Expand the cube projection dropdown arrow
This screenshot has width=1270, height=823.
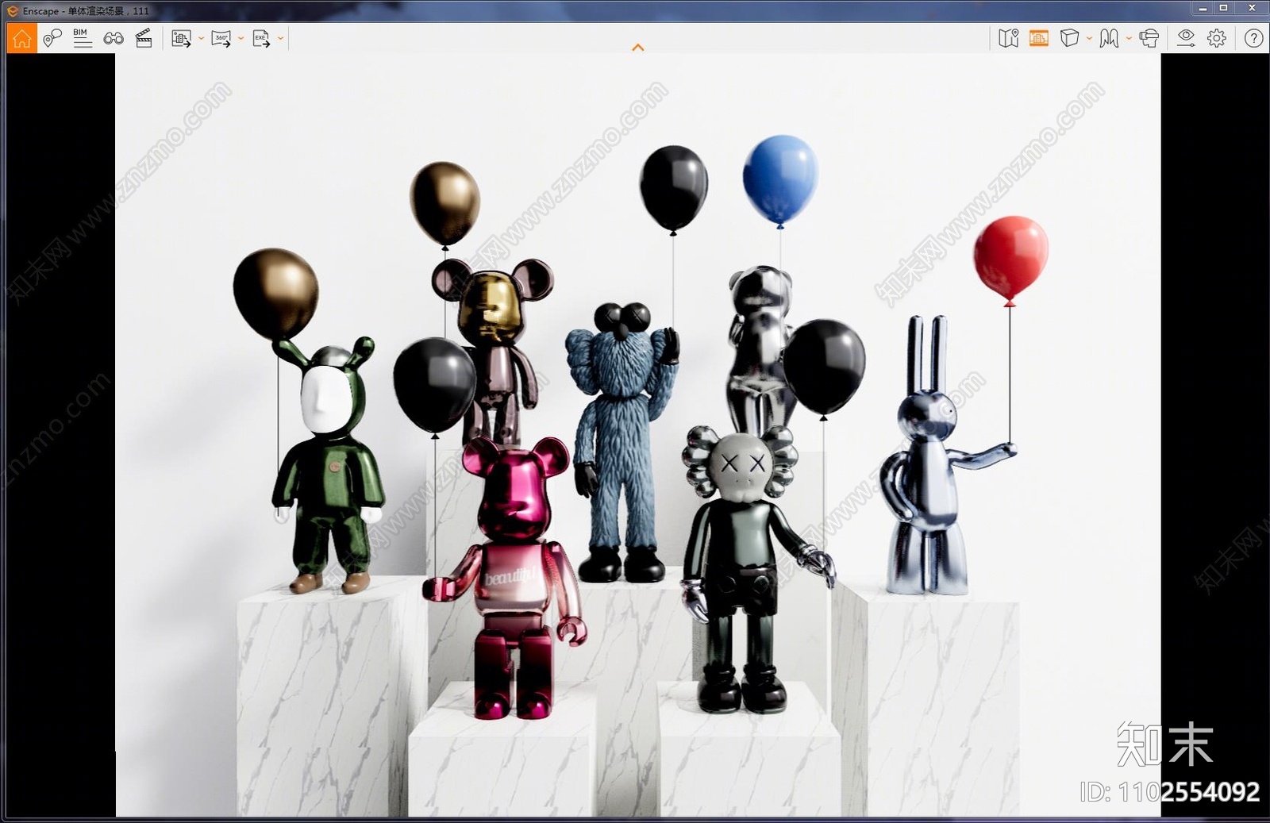tap(1089, 38)
